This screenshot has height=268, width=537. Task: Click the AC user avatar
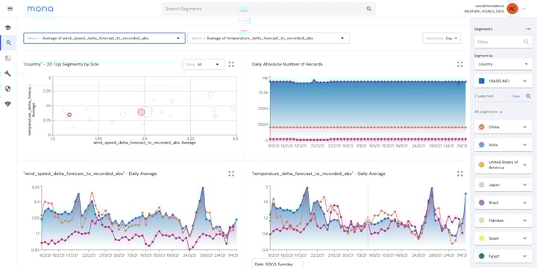512,8
